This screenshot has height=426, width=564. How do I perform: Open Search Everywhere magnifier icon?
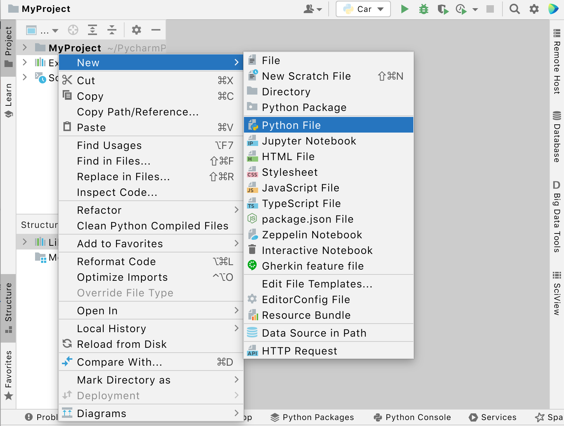click(x=515, y=9)
